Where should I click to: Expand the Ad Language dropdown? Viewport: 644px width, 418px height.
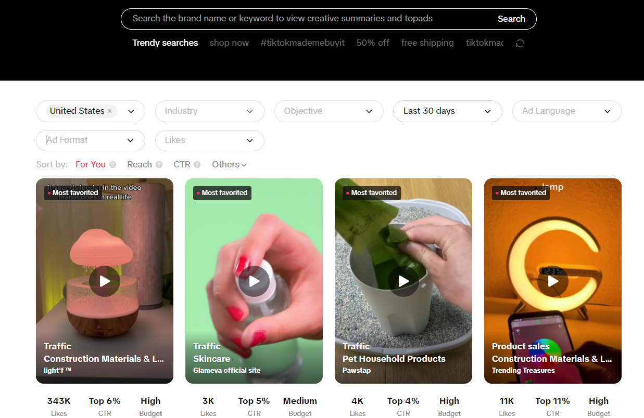pos(566,111)
